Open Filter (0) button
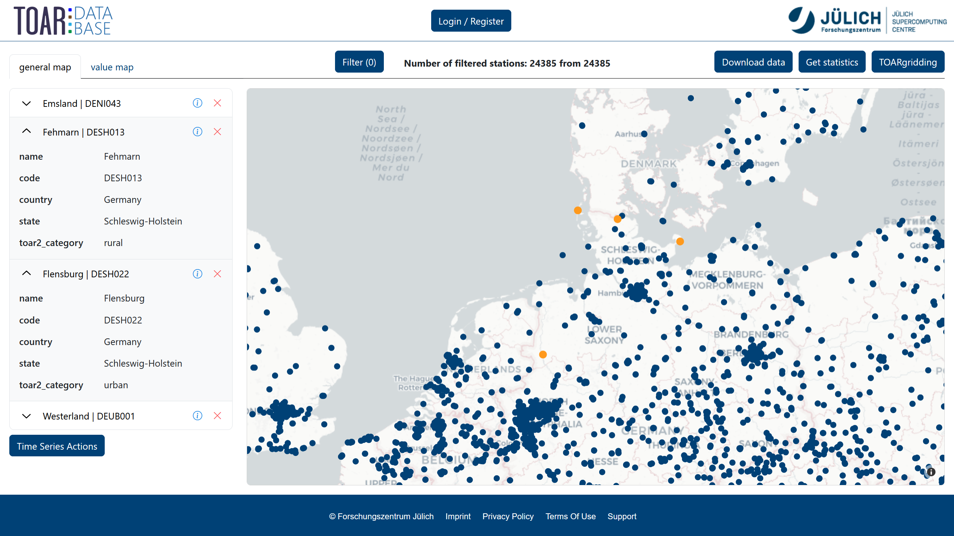The image size is (954, 536). click(359, 62)
